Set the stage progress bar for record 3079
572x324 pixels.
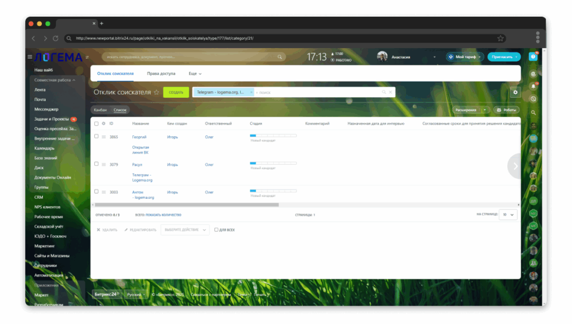[273, 163]
